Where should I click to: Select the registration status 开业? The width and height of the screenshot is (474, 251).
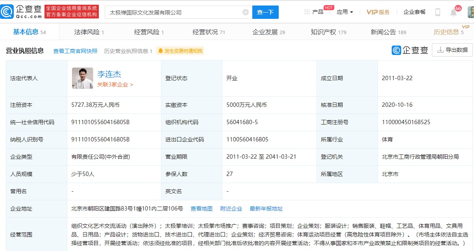(x=232, y=78)
